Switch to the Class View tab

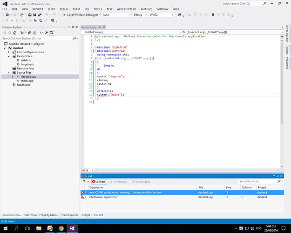tap(30, 215)
